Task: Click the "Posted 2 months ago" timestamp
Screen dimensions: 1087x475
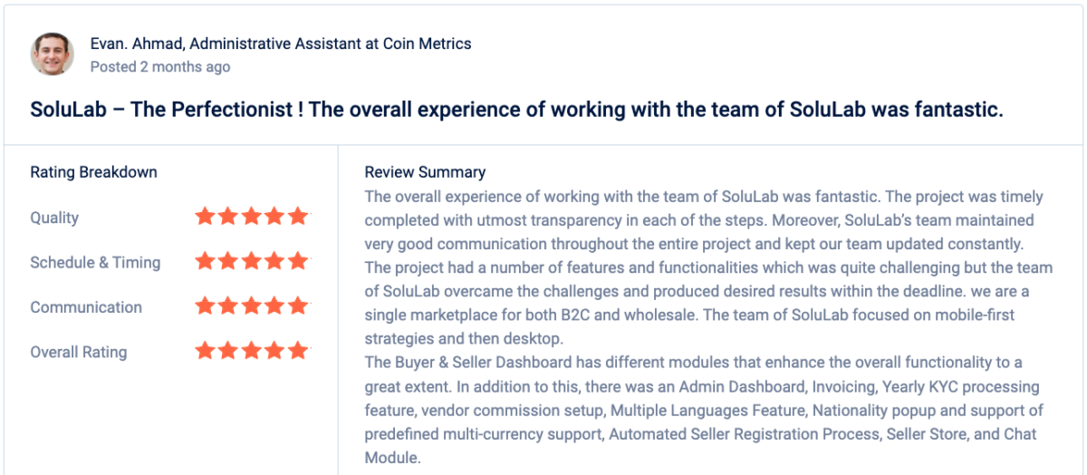Action: (x=160, y=67)
